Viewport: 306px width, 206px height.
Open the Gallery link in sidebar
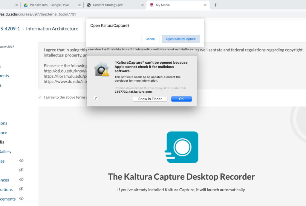tap(6, 152)
